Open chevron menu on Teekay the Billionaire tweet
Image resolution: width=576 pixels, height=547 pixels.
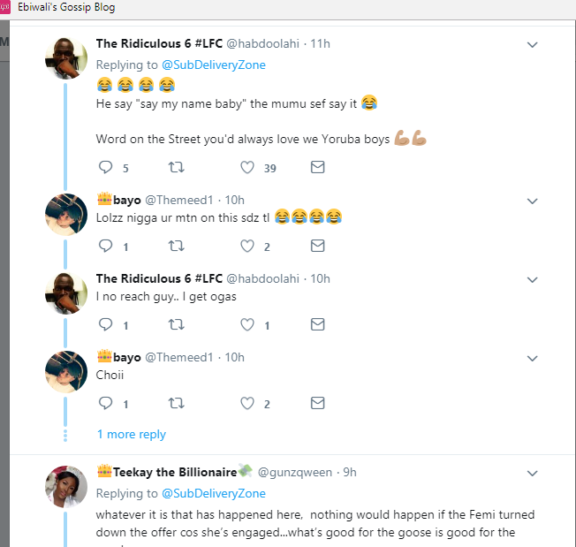point(533,473)
